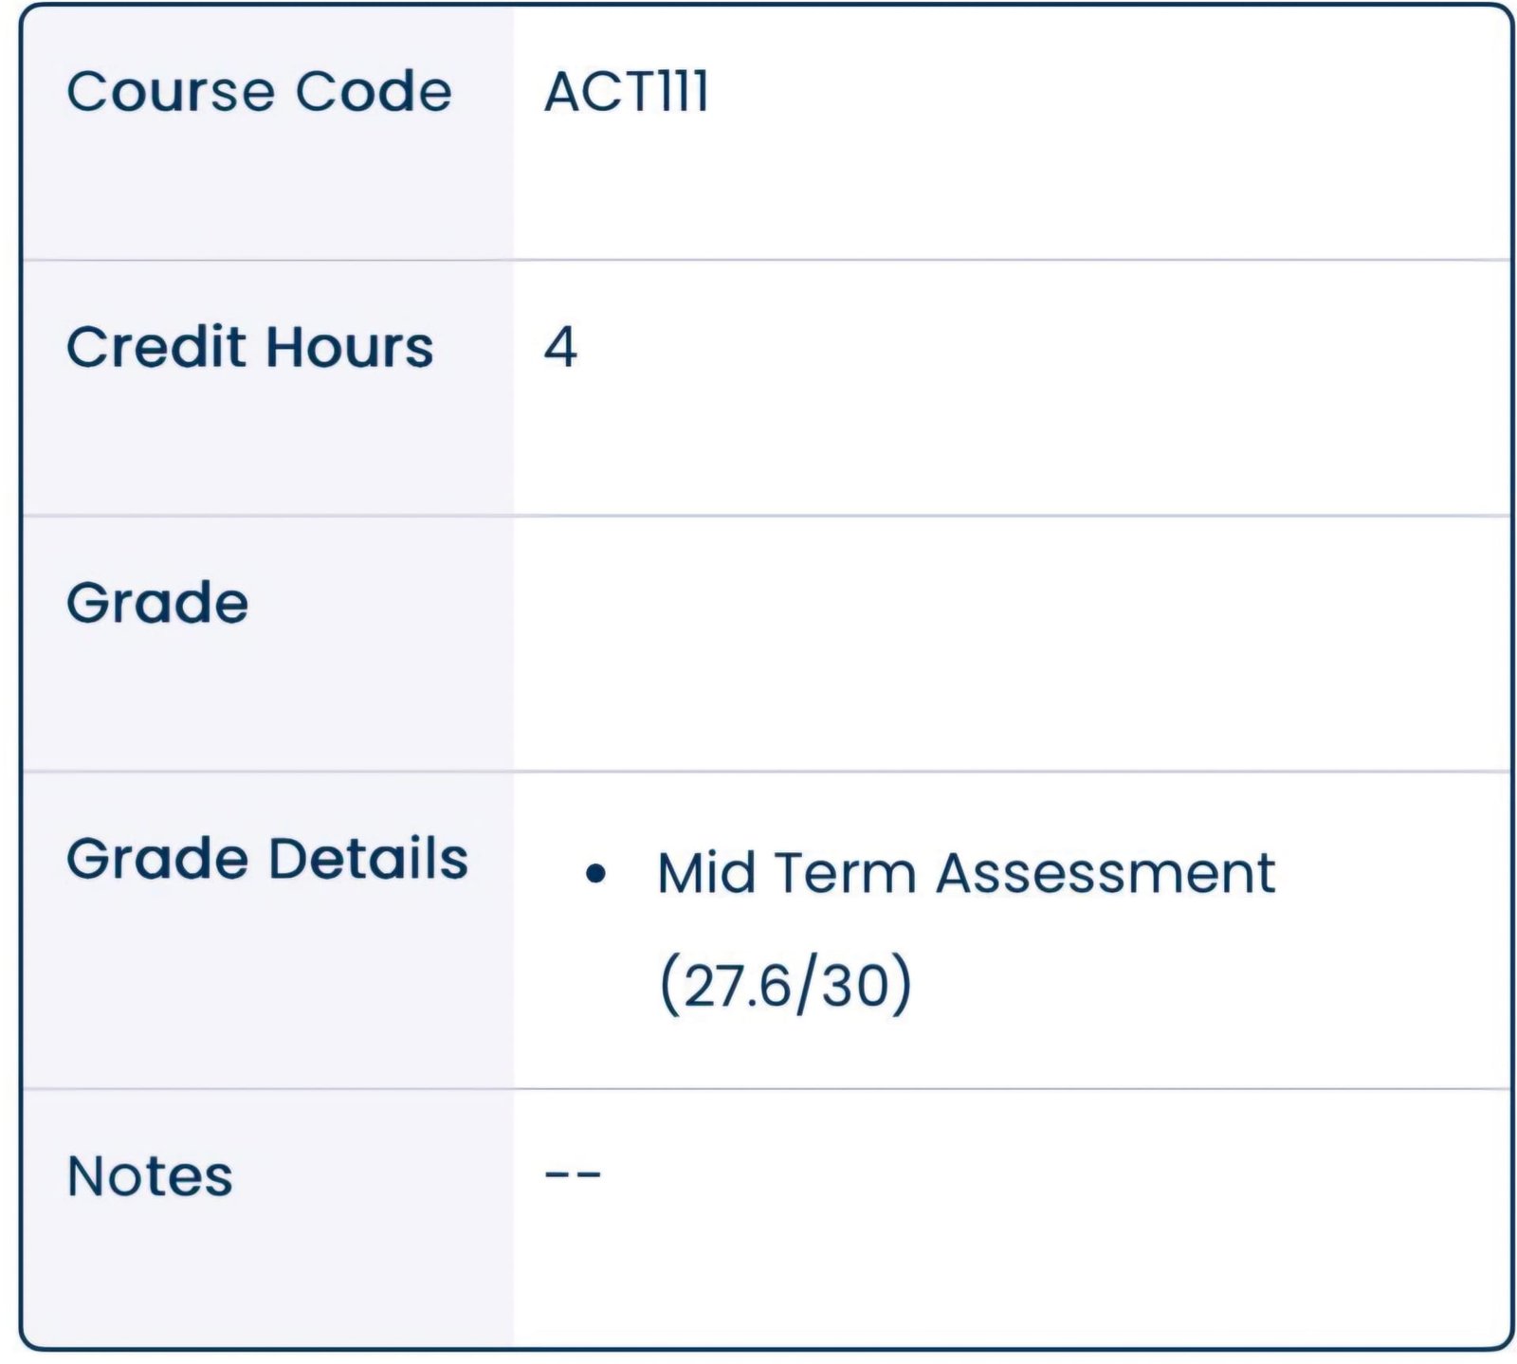Select the ACT111 course code value

click(627, 92)
